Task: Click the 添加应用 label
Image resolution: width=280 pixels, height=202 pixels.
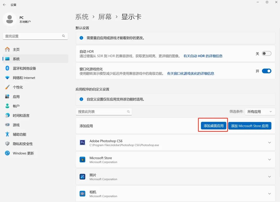Action: 86,126
